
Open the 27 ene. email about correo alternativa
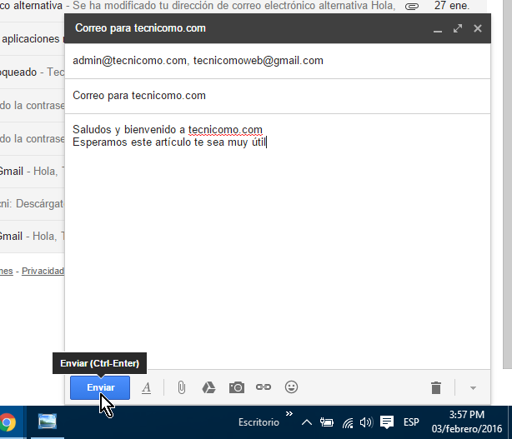pos(243,6)
